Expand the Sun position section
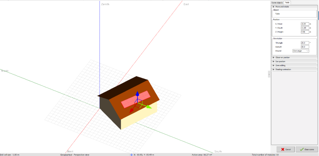The image size is (319, 156). pyautogui.click(x=273, y=61)
